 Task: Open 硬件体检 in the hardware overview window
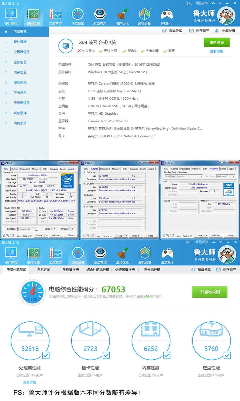tap(11, 17)
